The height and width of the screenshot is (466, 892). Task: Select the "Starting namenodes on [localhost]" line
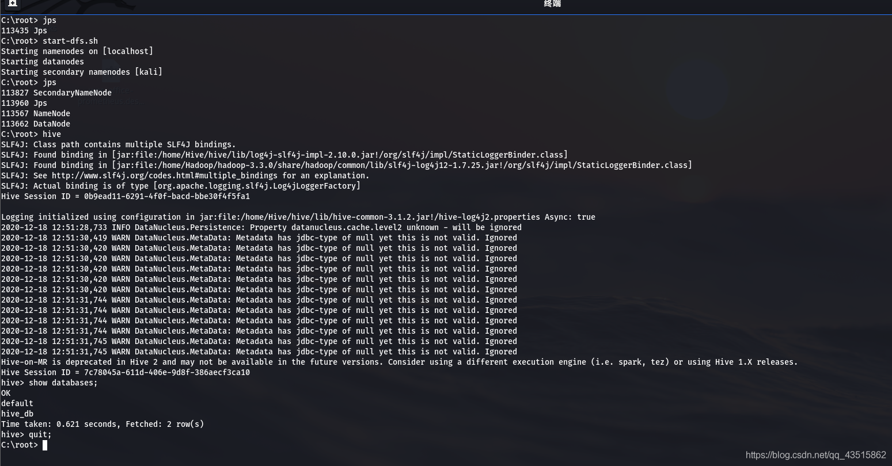(x=77, y=51)
